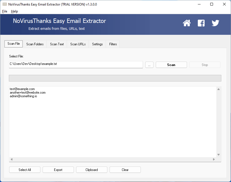Open the File menu
Image resolution: width=231 pixels, height=182 pixels.
(4, 11)
